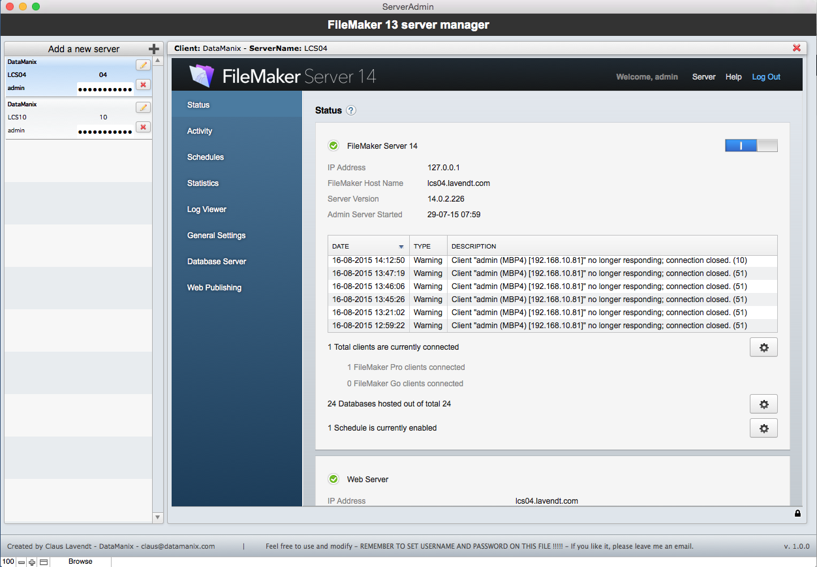Select the log row dated 16-08-2015 13:46:06
This screenshot has width=817, height=567.
point(552,286)
